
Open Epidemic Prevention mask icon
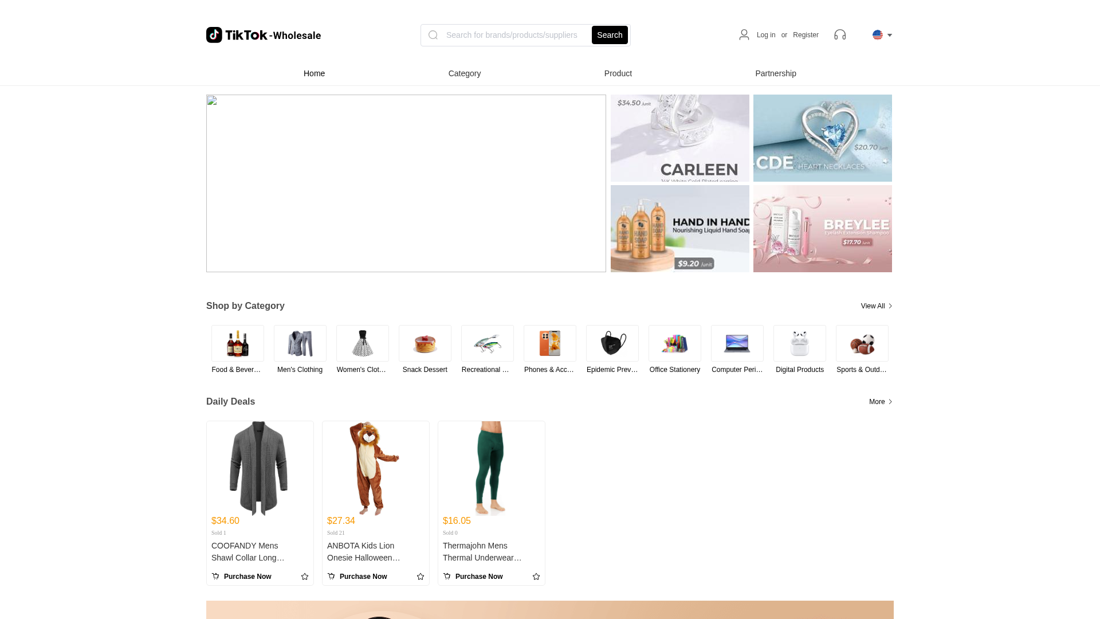[612, 343]
